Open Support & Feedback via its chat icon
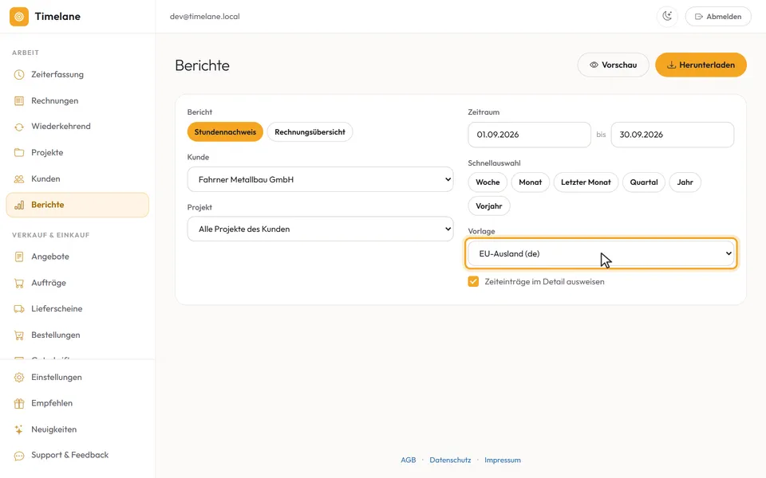This screenshot has height=478, width=766. 19,456
